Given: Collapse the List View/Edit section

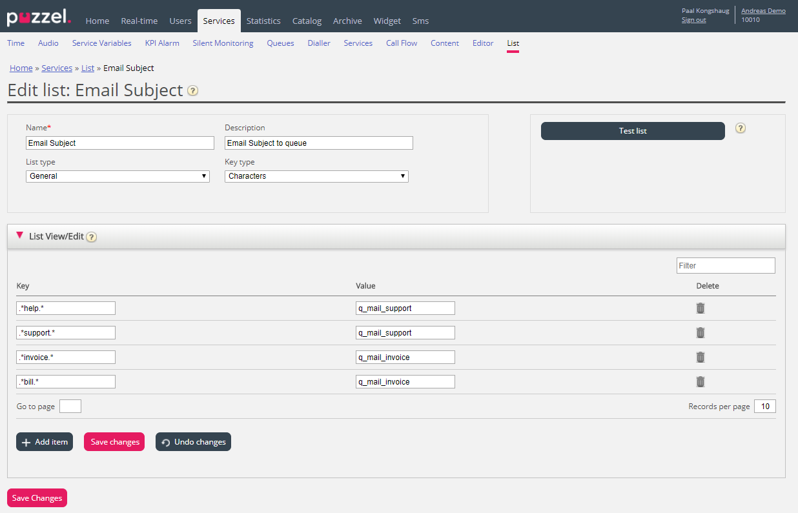Looking at the screenshot, I should (20, 236).
